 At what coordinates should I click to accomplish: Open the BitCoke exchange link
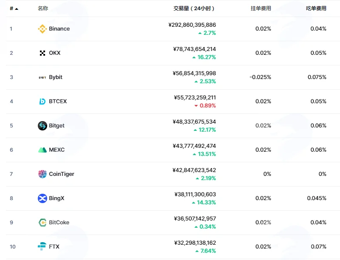tap(59, 223)
